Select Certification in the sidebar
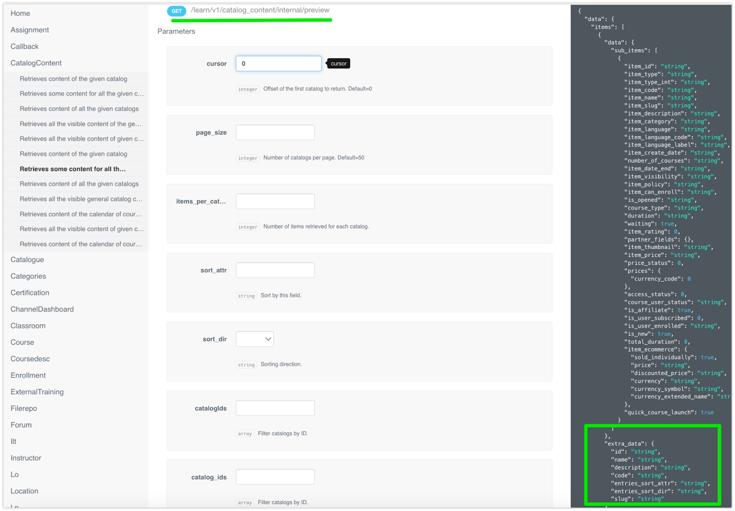Screen dimensions: 735x511 tap(29, 292)
